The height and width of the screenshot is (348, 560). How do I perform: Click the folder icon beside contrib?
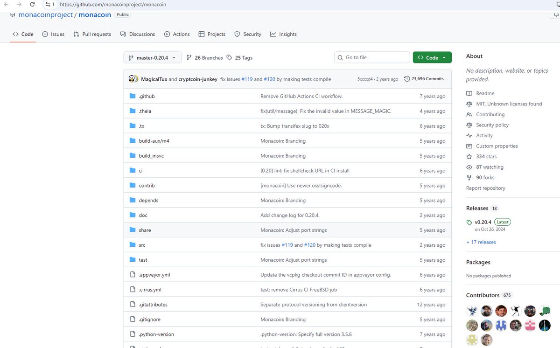click(x=133, y=186)
